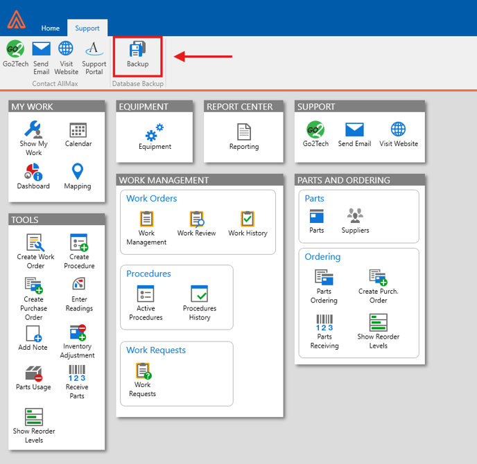Click the Parts section heading
The width and height of the screenshot is (477, 464).
(314, 199)
